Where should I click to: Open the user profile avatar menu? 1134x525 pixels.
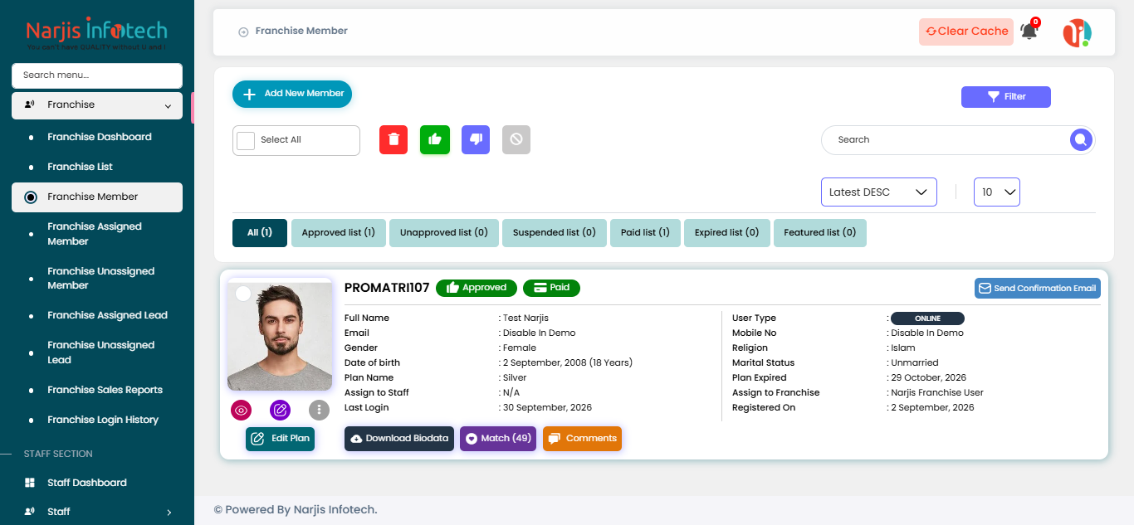[1078, 32]
